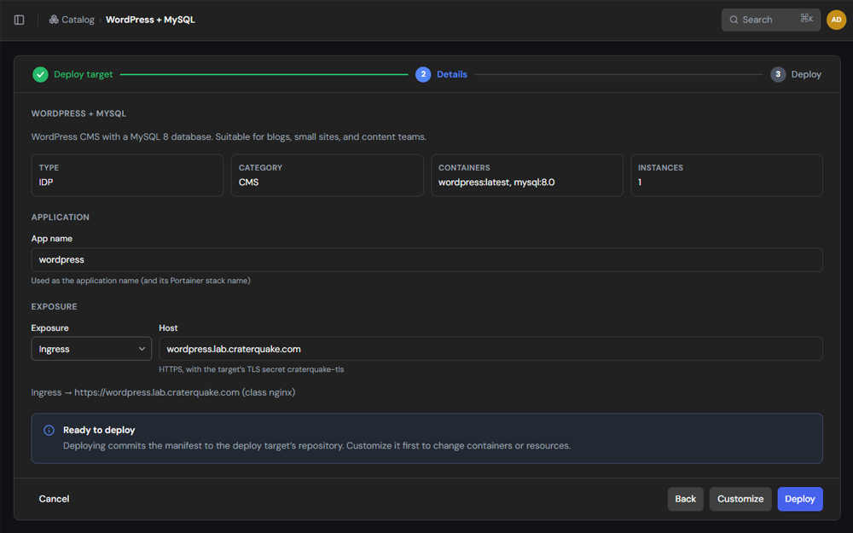Screen dimensions: 853x533
Task: Click the green Deploy target checkmark
Action: (40, 74)
